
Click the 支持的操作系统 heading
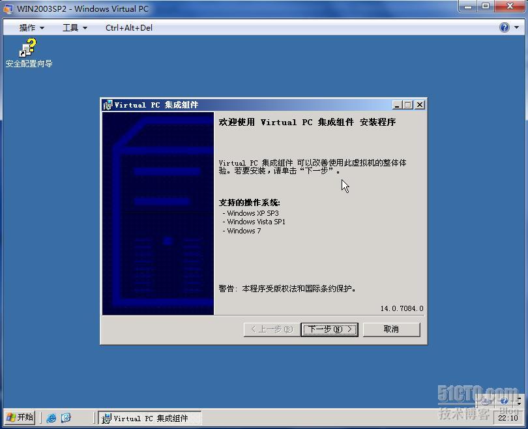coord(250,203)
